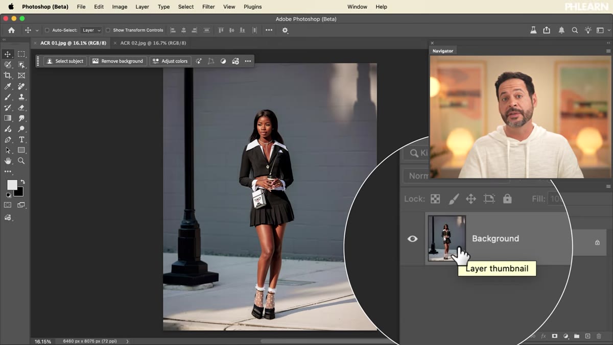Image resolution: width=613 pixels, height=345 pixels.
Task: Add a layer mask from Layers footer
Action: pos(555,336)
